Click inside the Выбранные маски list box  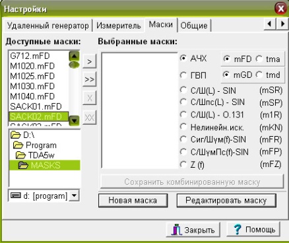139,111
